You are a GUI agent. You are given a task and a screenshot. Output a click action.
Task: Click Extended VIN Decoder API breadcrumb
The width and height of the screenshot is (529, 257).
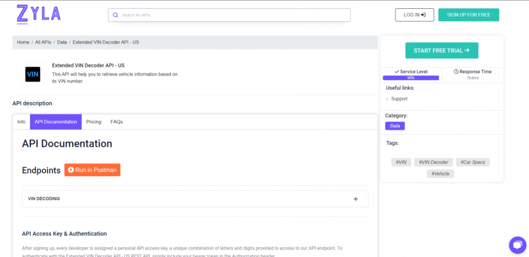click(x=106, y=42)
